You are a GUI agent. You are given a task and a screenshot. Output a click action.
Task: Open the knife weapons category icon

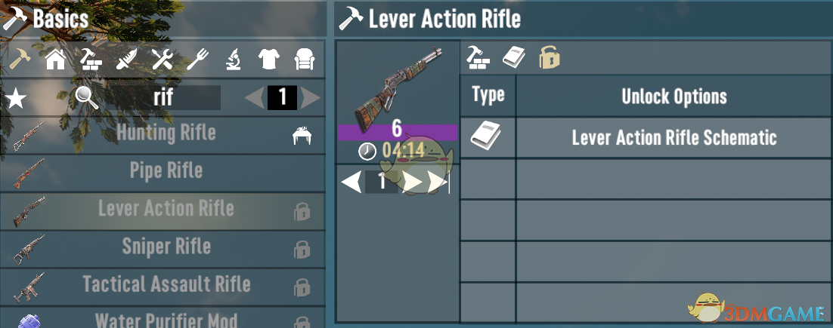coord(126,60)
